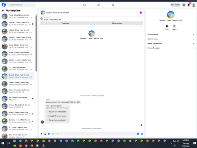The image size is (197, 148).
Task: Click the View buyer button
Action: (65, 23)
